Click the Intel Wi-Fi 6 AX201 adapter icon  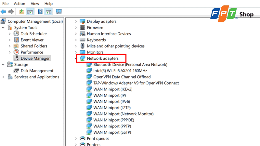(x=89, y=71)
